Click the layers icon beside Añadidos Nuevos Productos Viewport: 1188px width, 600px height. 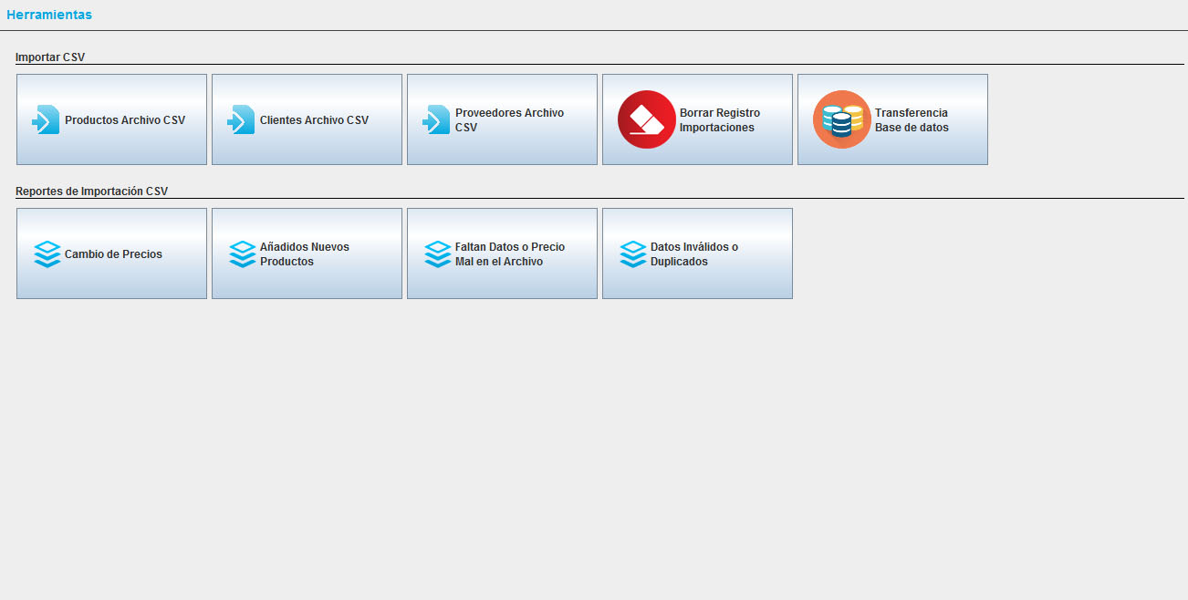[242, 253]
